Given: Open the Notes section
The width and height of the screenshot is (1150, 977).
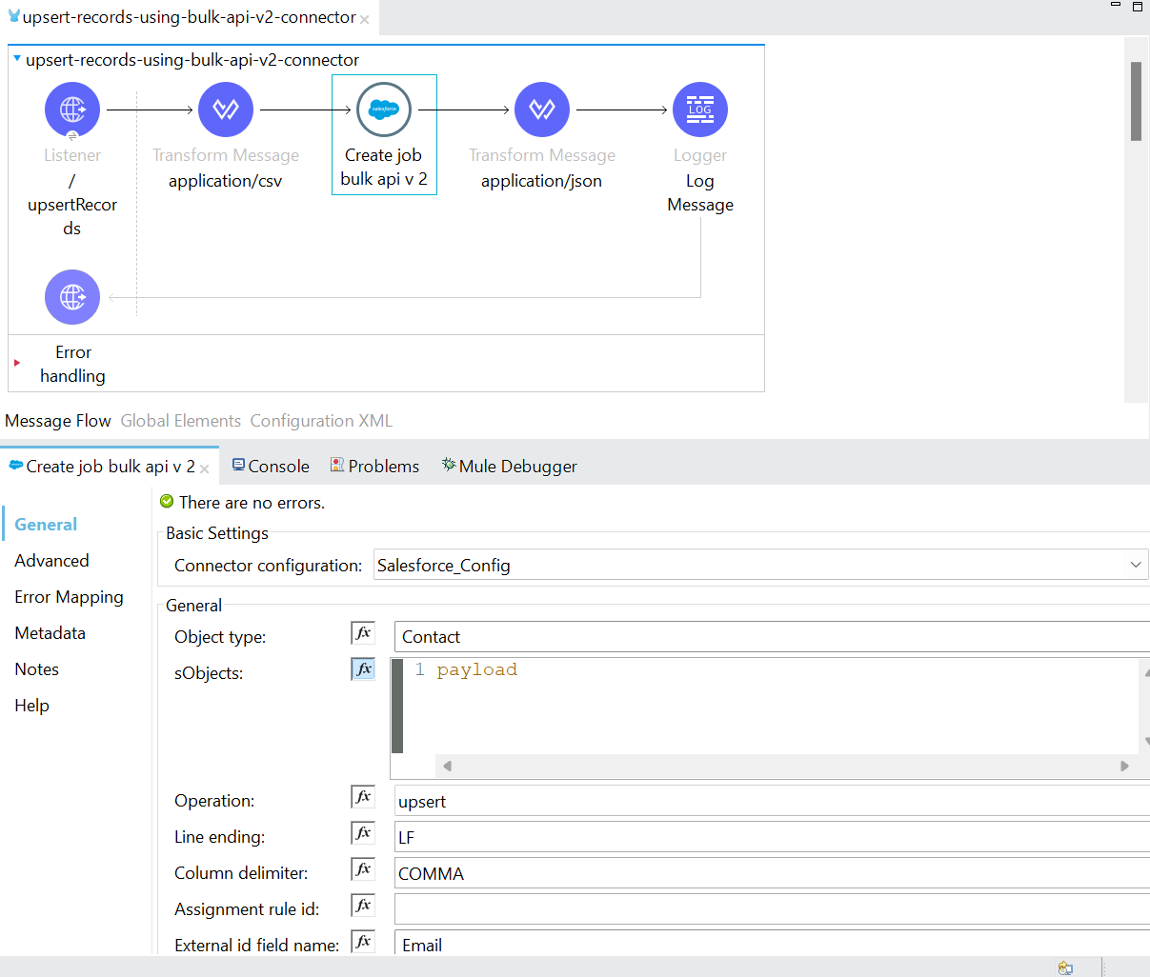Looking at the screenshot, I should pyautogui.click(x=36, y=669).
